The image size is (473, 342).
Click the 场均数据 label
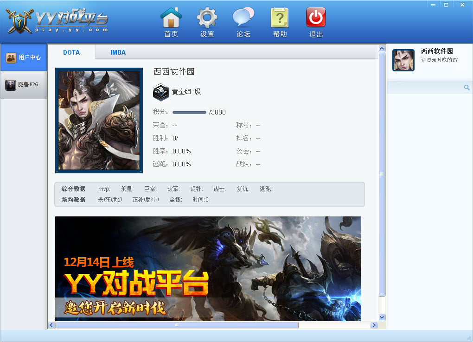coord(73,200)
